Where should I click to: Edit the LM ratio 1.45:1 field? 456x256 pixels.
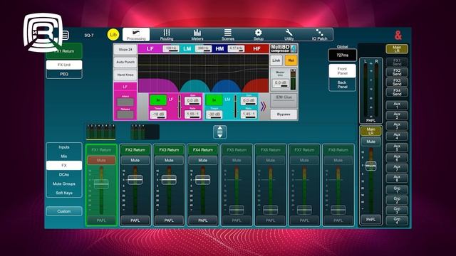[249, 114]
